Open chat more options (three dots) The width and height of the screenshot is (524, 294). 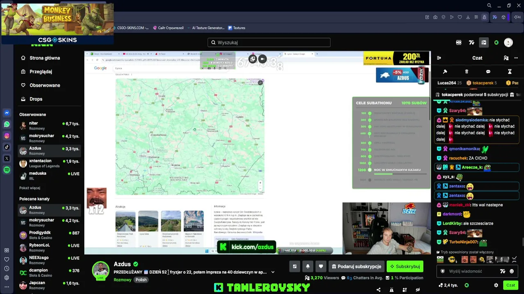point(516,58)
